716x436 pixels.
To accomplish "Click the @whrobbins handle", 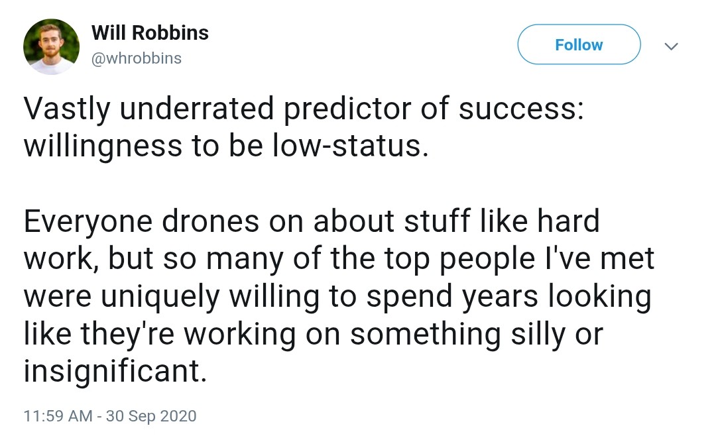I will tap(136, 58).
